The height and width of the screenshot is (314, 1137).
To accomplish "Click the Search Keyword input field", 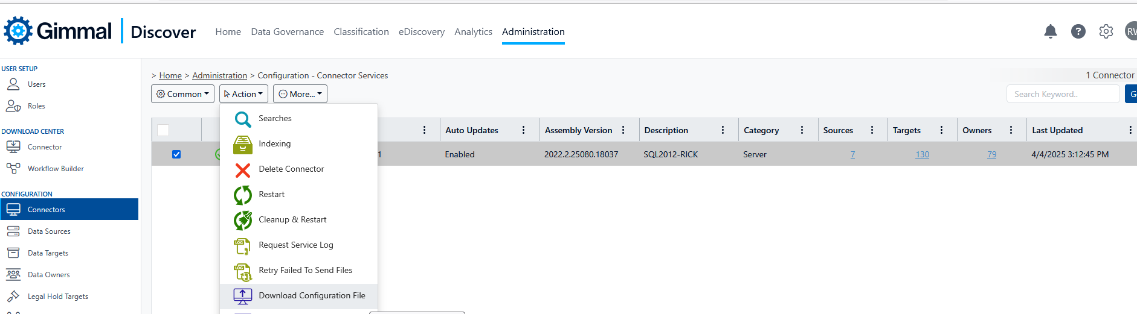I will click(1063, 94).
